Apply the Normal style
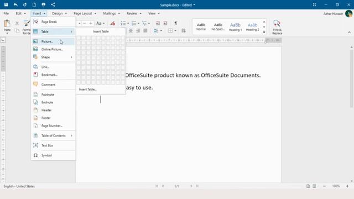 click(201, 27)
